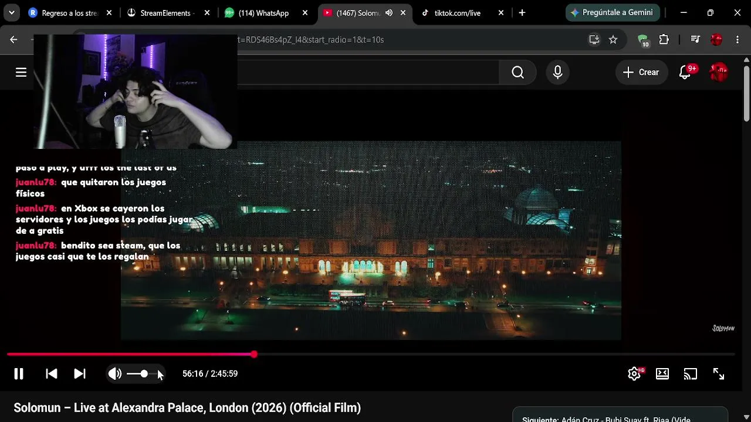
Task: Open a new tab with the plus
Action: pos(522,13)
